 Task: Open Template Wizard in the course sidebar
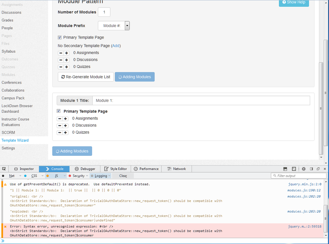coord(15,140)
